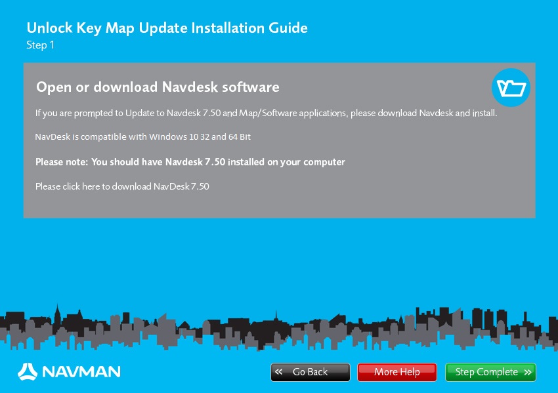
Task: Follow the 'click here to download NavDesk 7.50' link
Action: pyautogui.click(x=121, y=186)
